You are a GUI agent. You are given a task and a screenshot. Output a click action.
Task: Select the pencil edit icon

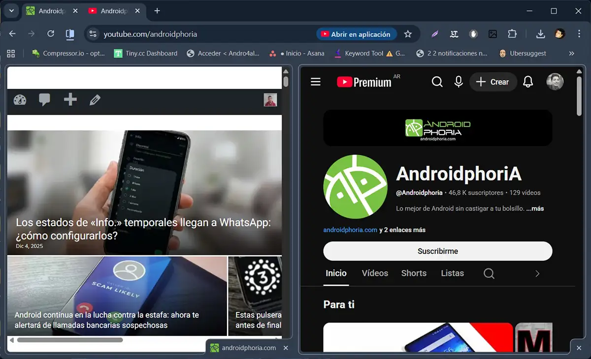tap(95, 100)
